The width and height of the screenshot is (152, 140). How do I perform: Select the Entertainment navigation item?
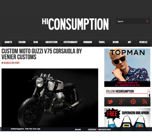tap(70, 42)
